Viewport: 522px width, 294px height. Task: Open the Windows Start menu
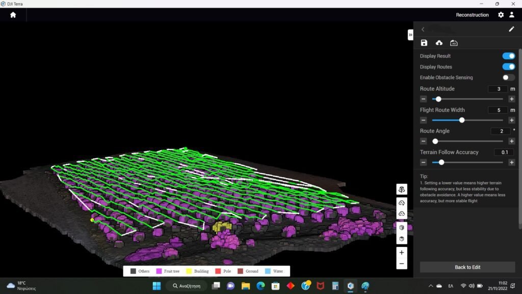[156, 286]
